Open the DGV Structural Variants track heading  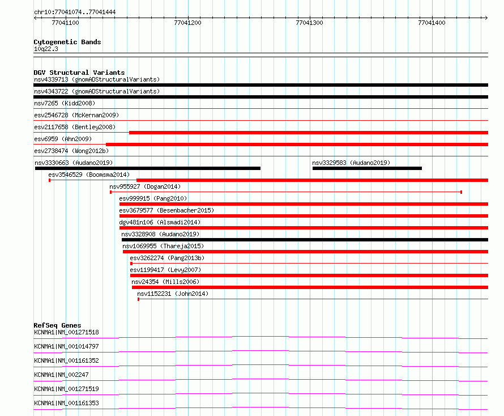[x=79, y=73]
